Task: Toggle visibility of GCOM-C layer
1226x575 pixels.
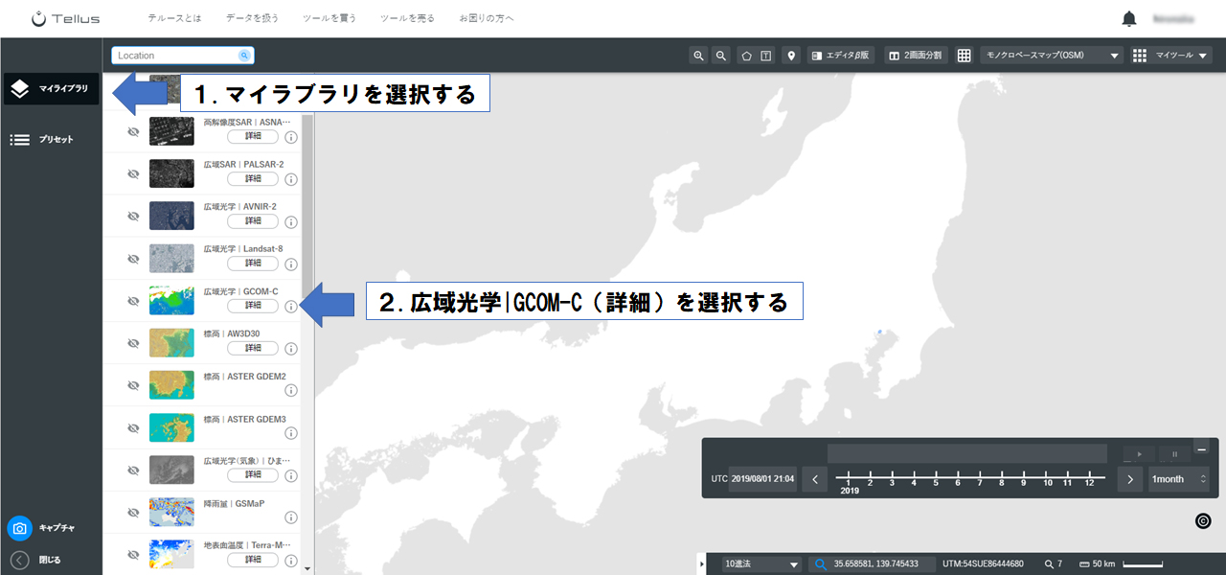Action: [133, 301]
